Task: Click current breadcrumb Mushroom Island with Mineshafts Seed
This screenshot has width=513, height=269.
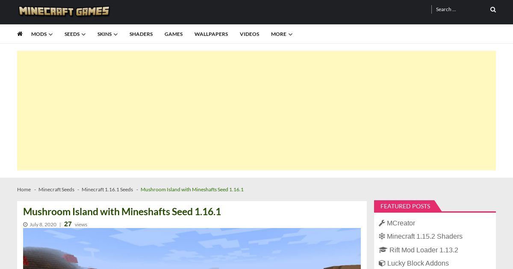Action: [192, 190]
